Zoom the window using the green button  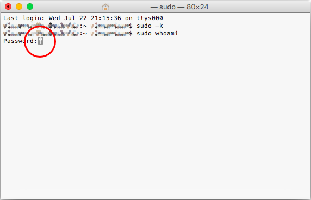[30, 7]
